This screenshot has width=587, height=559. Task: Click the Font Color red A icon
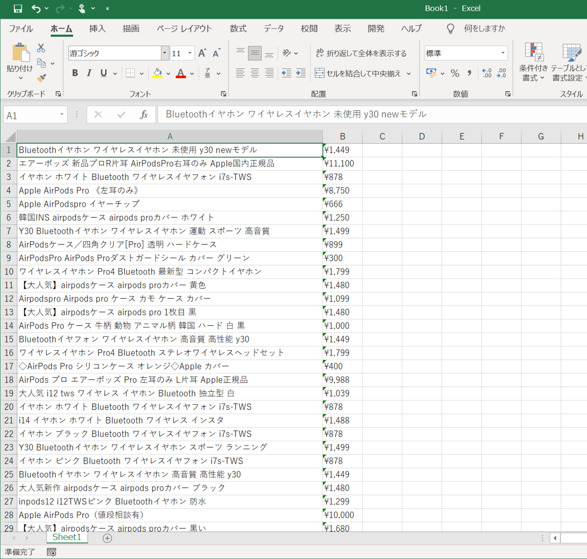(x=181, y=73)
